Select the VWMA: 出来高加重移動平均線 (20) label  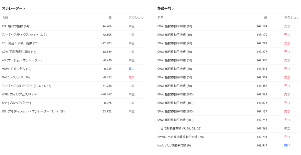[181, 137]
